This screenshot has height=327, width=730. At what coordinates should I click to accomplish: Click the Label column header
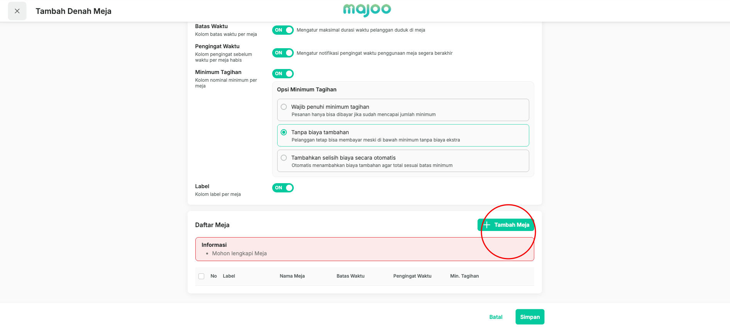tap(229, 276)
